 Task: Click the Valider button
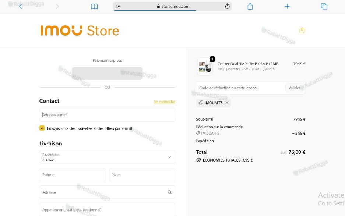[295, 88]
